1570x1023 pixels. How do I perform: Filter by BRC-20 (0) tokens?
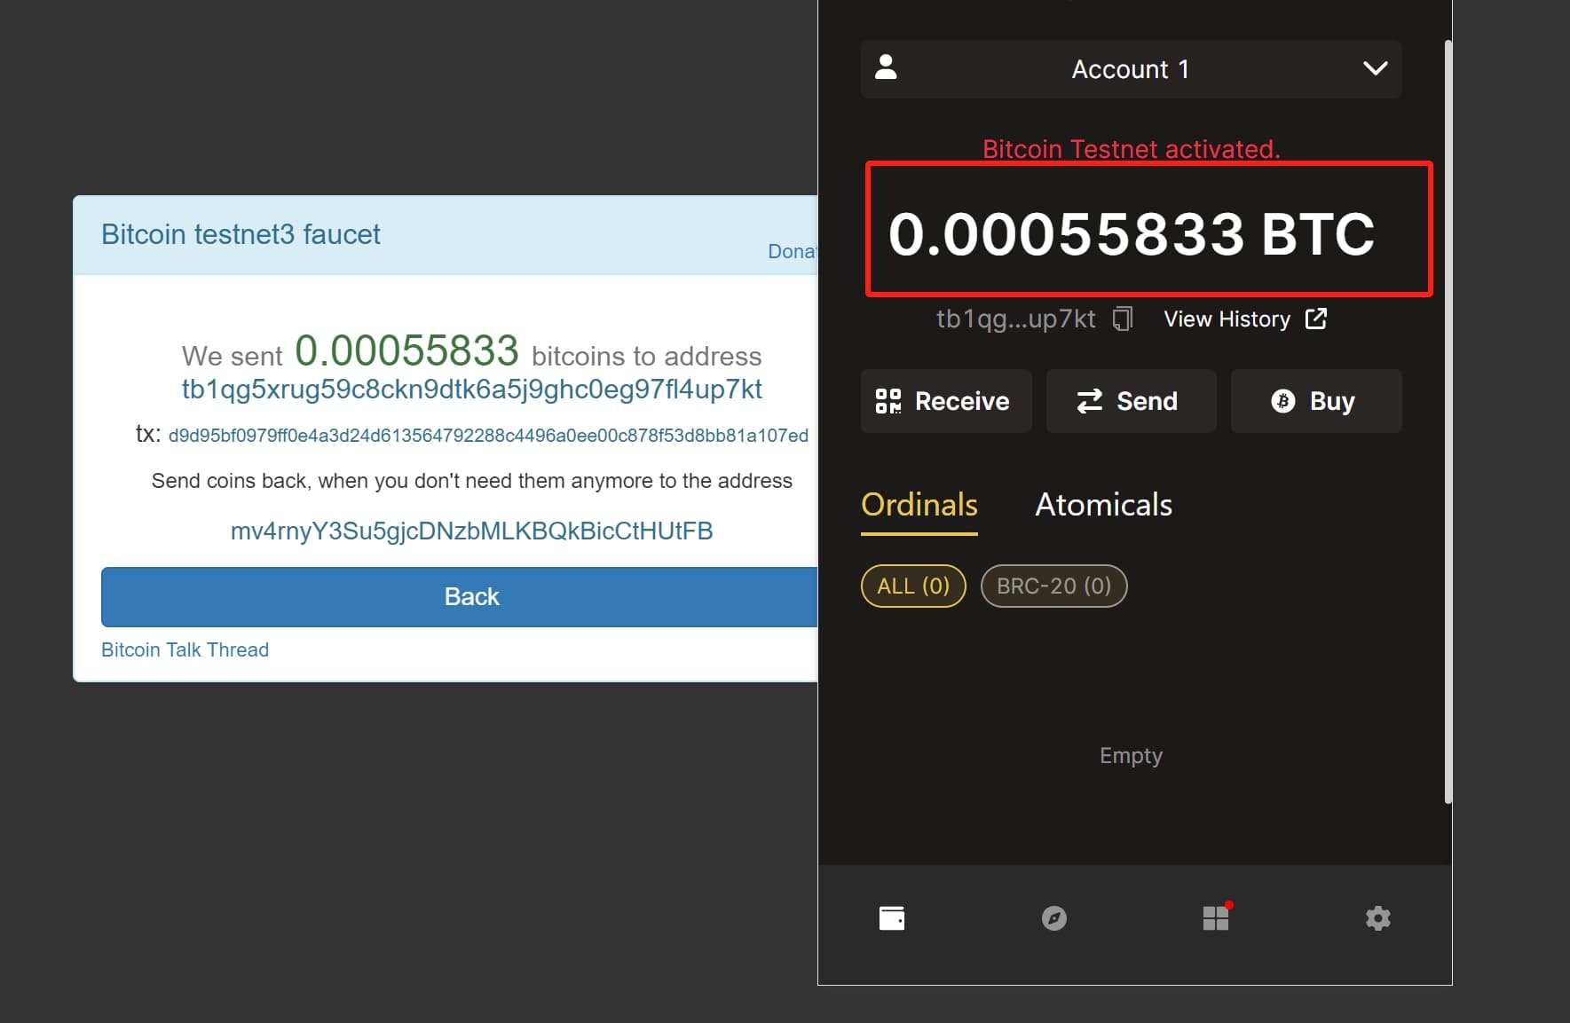(1053, 586)
